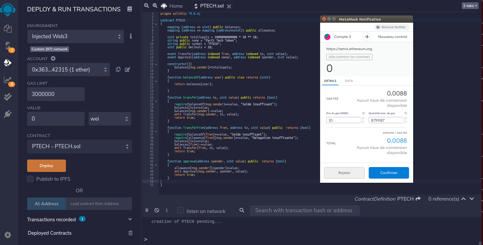
Task: Toggle Publish to IPFS checkbox
Action: click(x=30, y=179)
